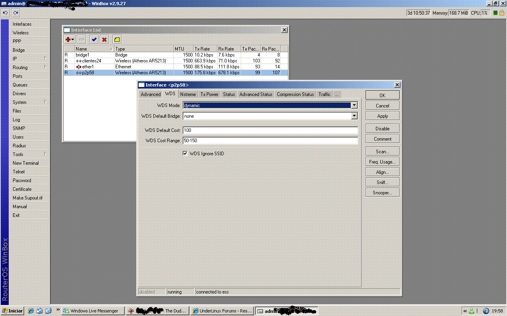The image size is (507, 316).
Task: Click the Undo arrow in WinBox toolbar
Action: click(x=6, y=13)
